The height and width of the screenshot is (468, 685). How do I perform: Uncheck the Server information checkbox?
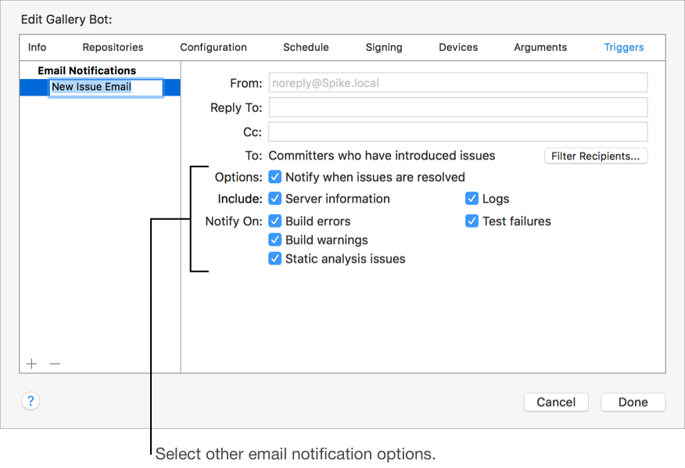pyautogui.click(x=275, y=199)
